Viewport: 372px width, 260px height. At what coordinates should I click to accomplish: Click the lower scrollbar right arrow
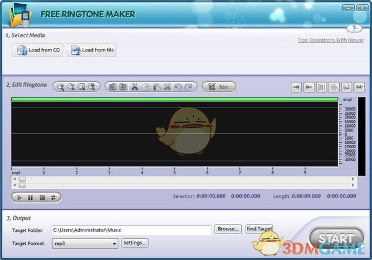tap(353, 185)
